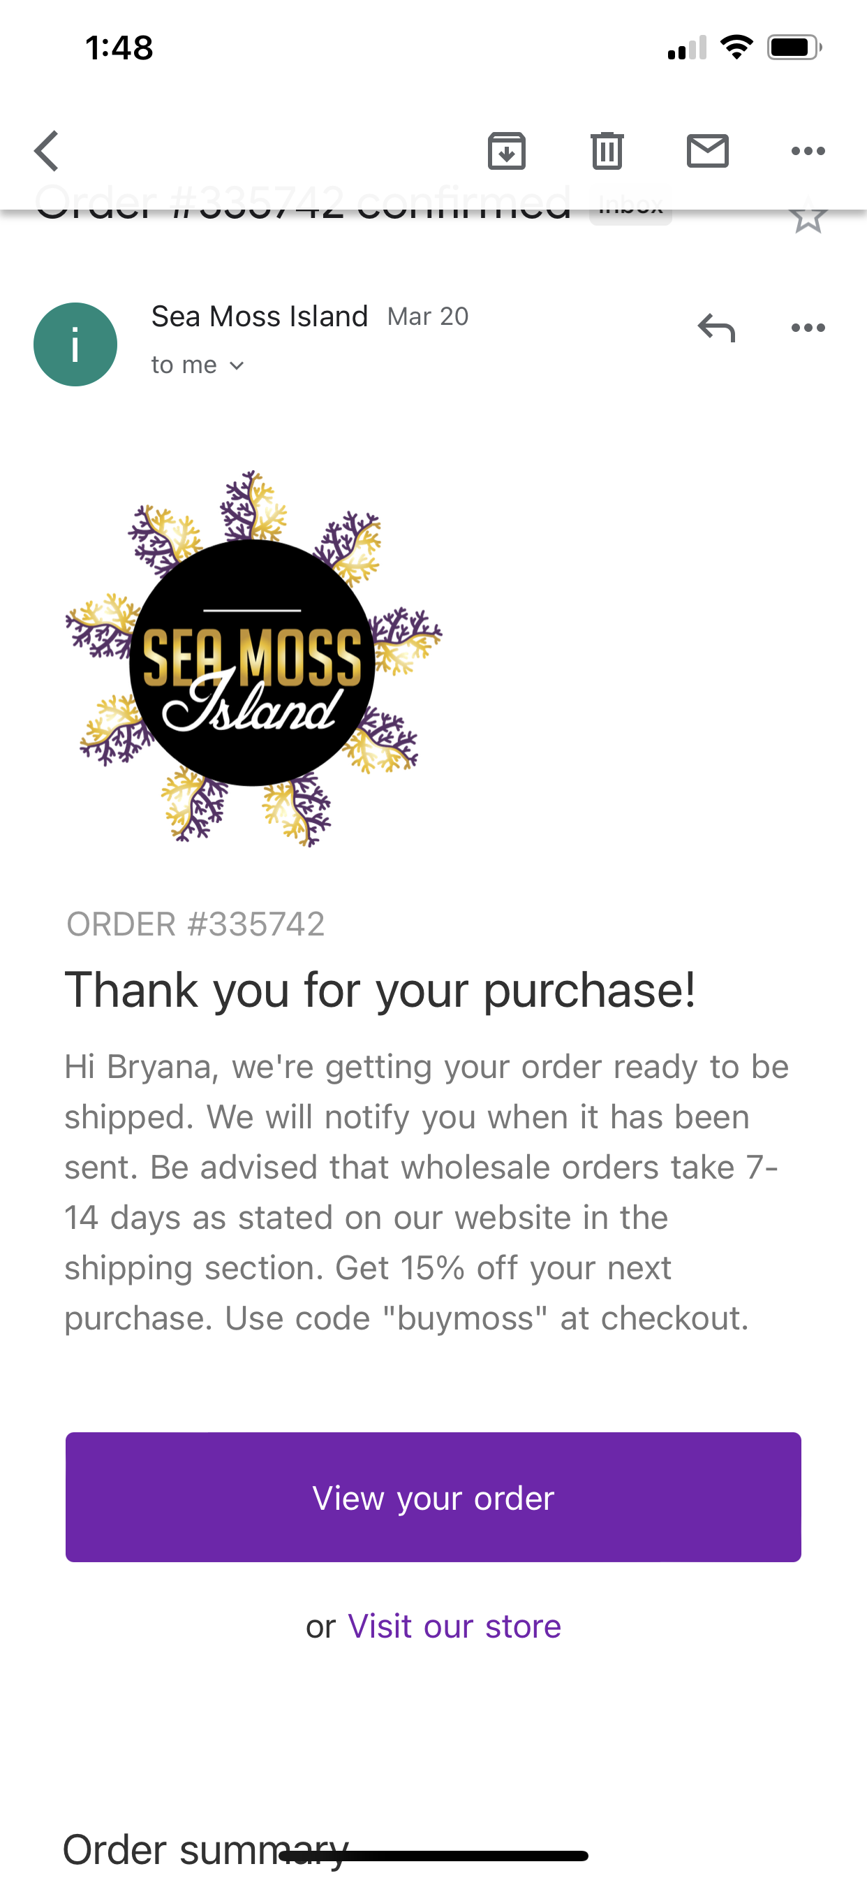This screenshot has height=1878, width=867.
Task: Tap the back arrow to return to inbox
Action: [47, 151]
